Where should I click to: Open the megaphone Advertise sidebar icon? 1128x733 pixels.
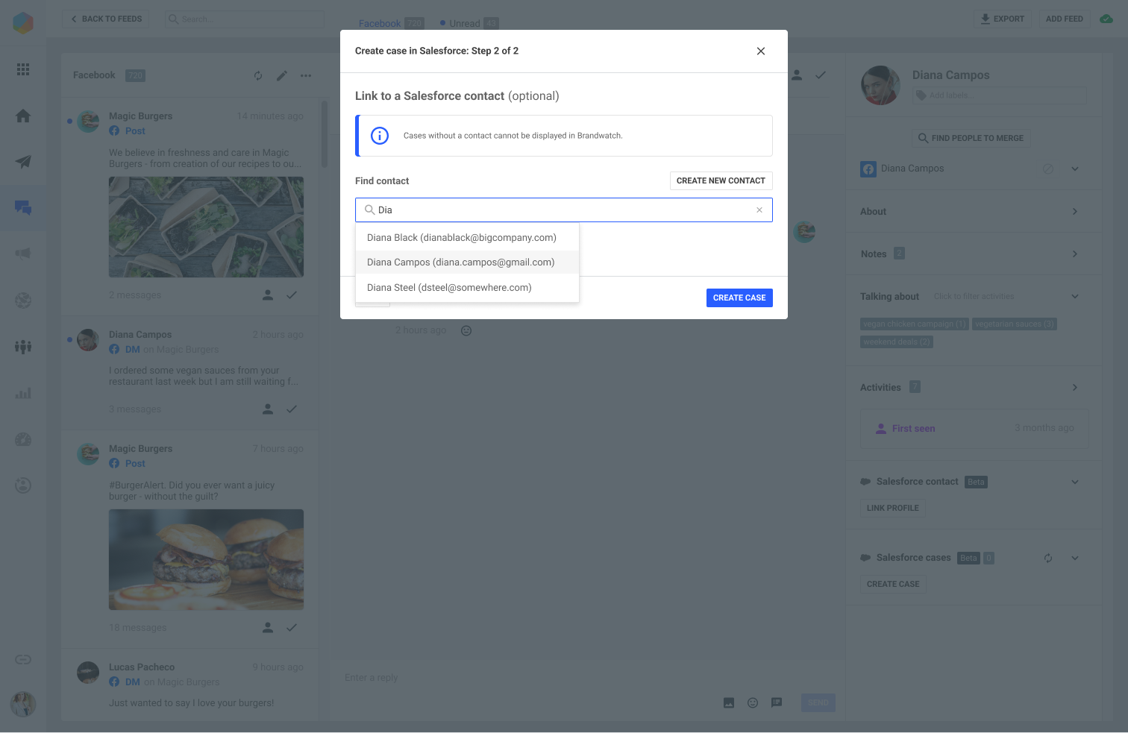tap(23, 254)
